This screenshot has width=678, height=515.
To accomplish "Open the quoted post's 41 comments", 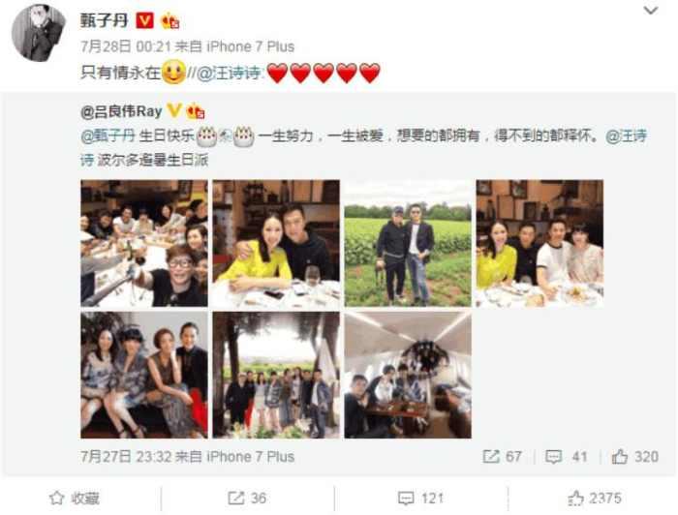I will tap(566, 457).
